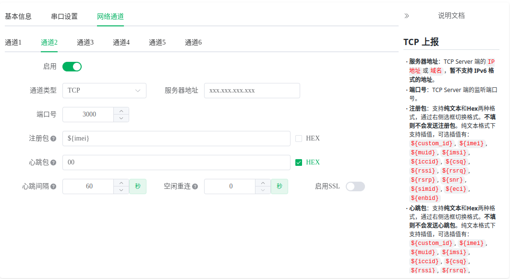The width and height of the screenshot is (510, 279).
Task: Click the 说明文档 panel title
Action: (x=451, y=16)
